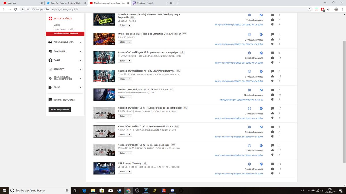Click the Novedades semanales video thumbnail
Viewport: 346px width, 194px height.
pyautogui.click(x=104, y=19)
